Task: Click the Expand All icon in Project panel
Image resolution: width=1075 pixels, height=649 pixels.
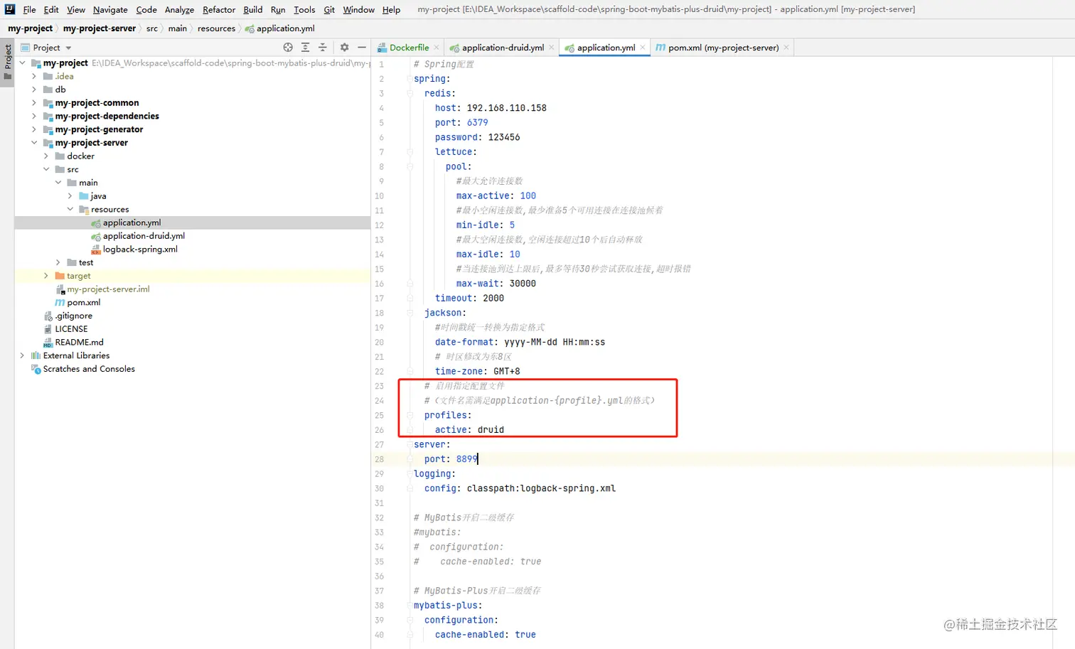Action: pos(305,48)
